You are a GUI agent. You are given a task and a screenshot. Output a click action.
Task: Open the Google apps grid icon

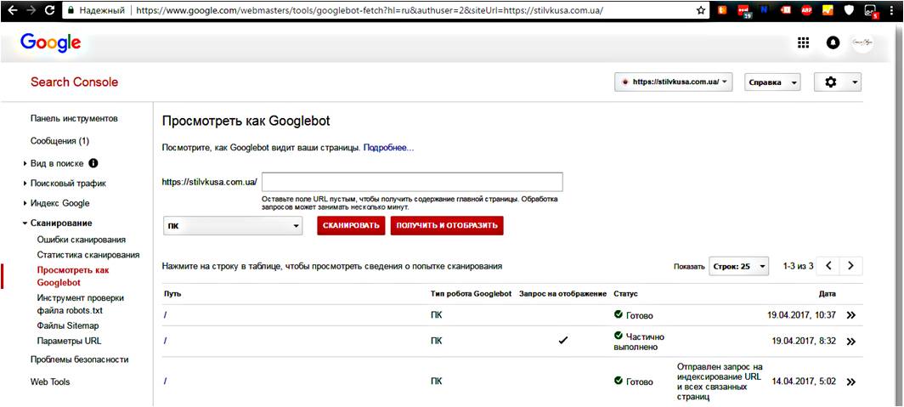[803, 42]
